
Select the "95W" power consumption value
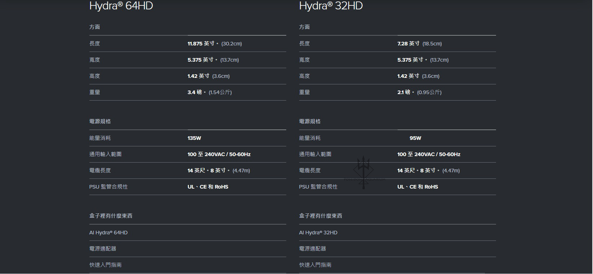click(x=415, y=138)
